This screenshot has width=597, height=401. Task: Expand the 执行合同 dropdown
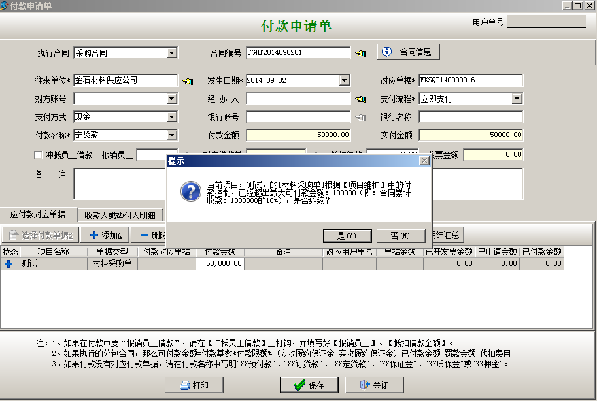point(172,53)
